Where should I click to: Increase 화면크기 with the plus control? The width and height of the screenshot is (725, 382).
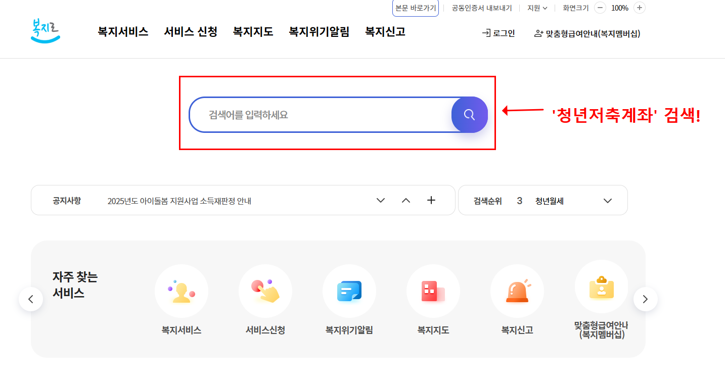tap(639, 8)
